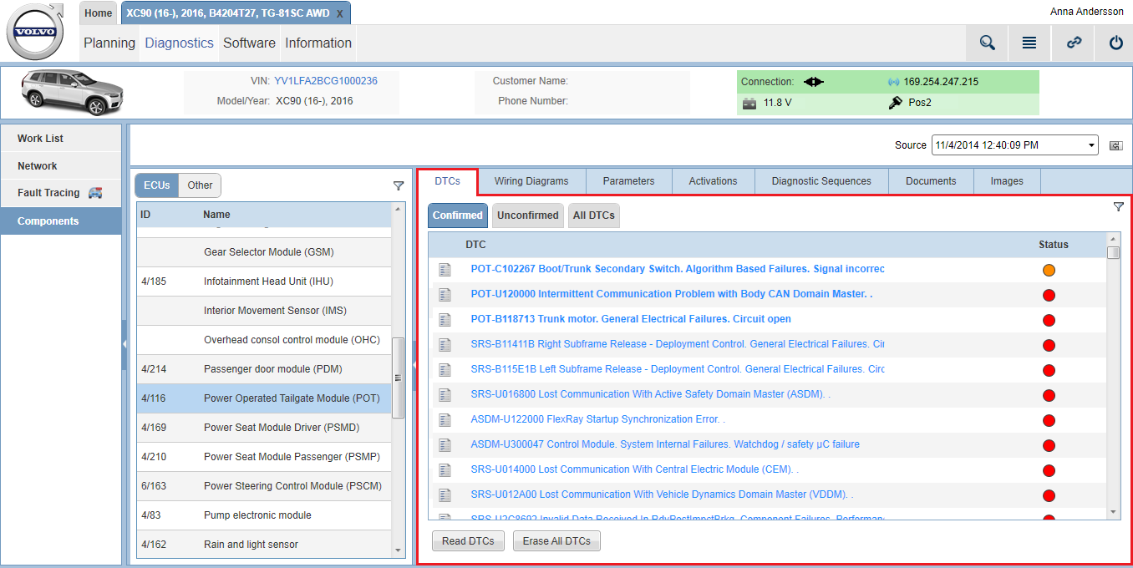Click ECU list scroll down arrow
The image size is (1133, 568).
pos(398,550)
